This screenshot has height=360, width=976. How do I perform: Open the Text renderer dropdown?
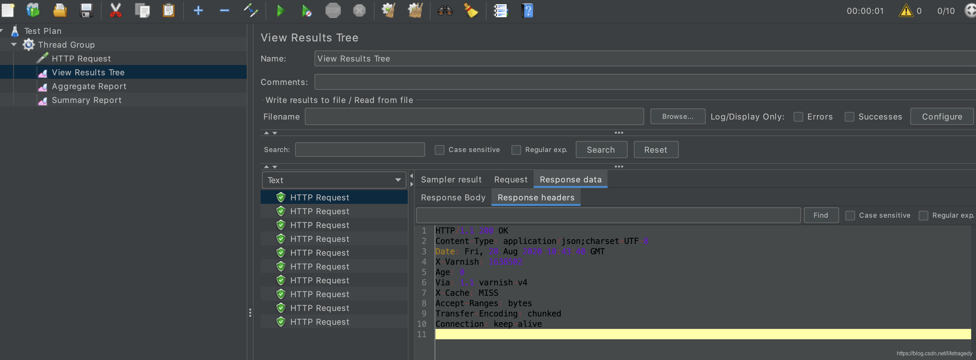pyautogui.click(x=334, y=180)
